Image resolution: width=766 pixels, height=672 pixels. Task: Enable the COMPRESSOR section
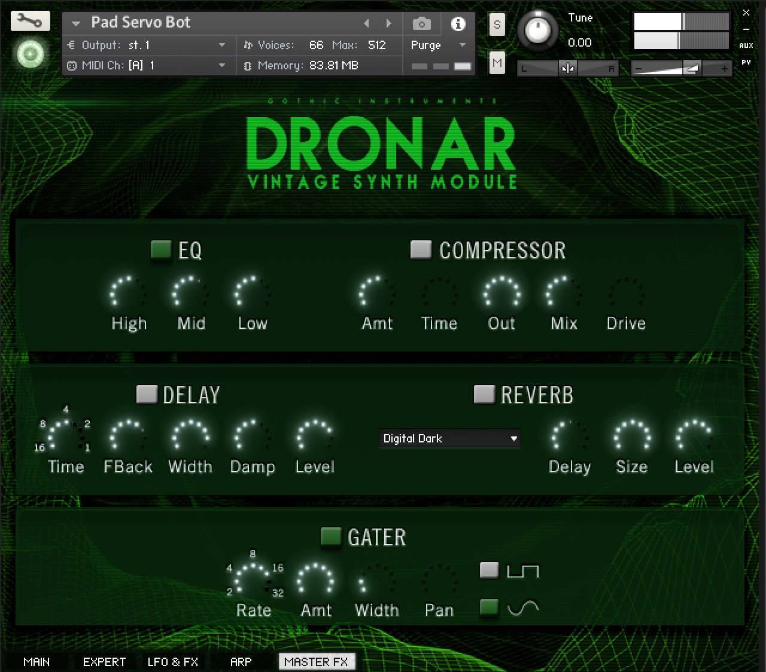pos(421,250)
